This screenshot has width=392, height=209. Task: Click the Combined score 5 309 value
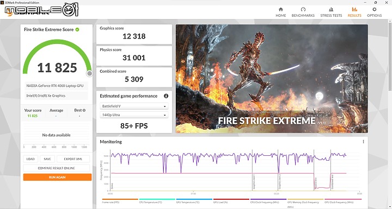click(x=134, y=79)
